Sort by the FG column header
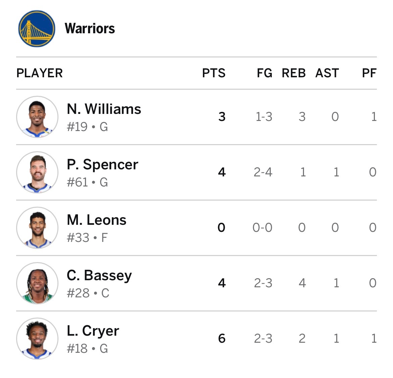Screen dimensions: 393x378 (264, 73)
